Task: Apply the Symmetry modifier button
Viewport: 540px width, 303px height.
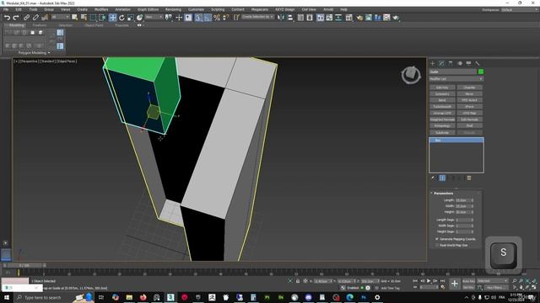Action: point(442,93)
